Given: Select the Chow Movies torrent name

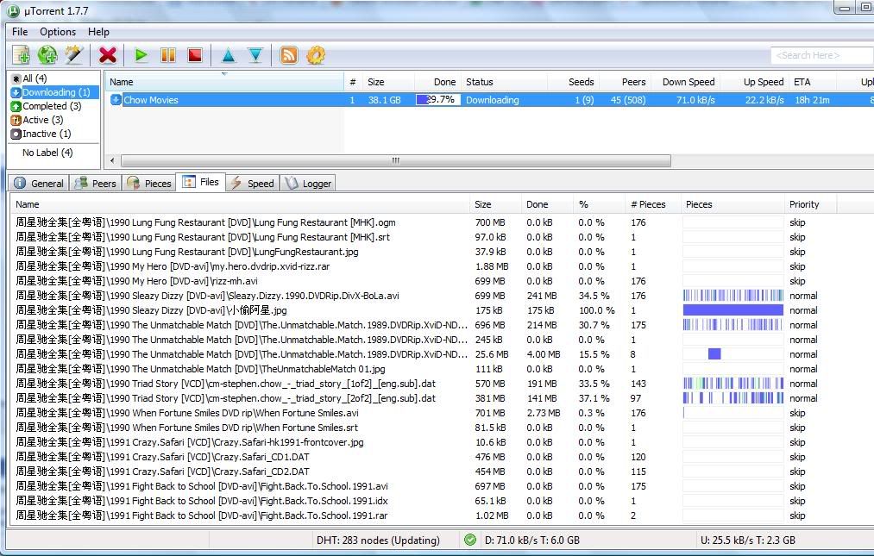Looking at the screenshot, I should (x=150, y=100).
